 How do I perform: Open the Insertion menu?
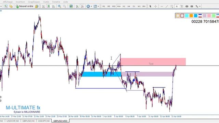click(20, 2)
